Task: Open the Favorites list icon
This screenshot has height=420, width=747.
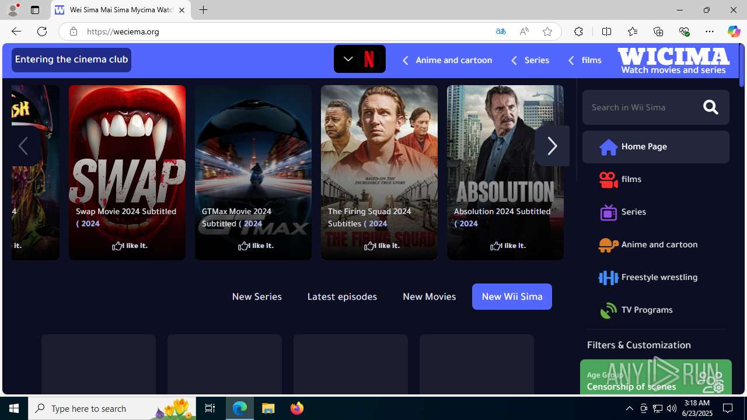Action: pyautogui.click(x=632, y=32)
